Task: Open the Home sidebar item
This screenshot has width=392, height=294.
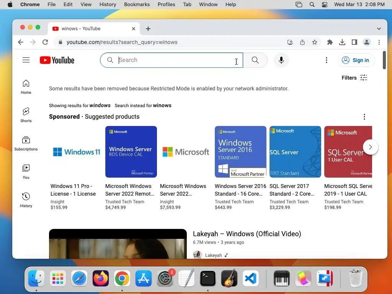Action: pyautogui.click(x=26, y=87)
